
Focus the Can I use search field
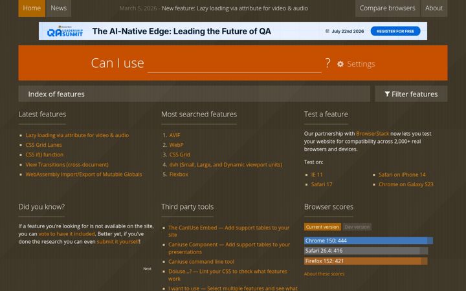(x=234, y=63)
